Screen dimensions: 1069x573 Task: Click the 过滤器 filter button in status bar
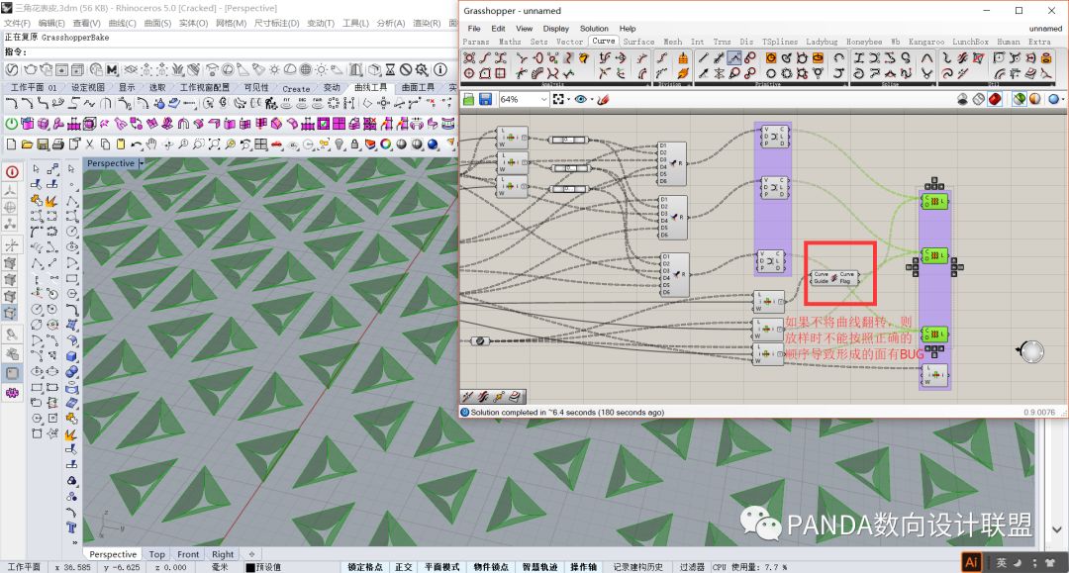coord(691,567)
